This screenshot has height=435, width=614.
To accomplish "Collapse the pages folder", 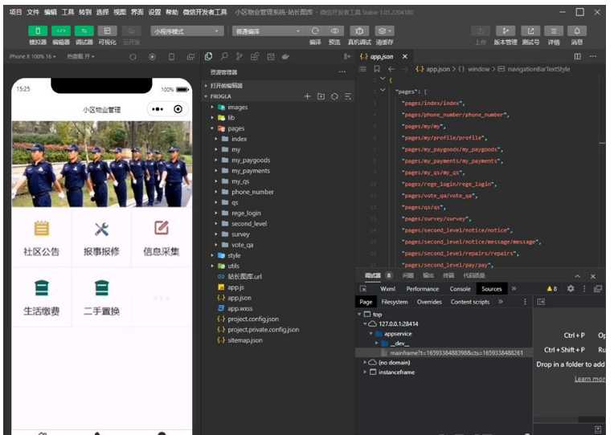I will pos(212,128).
